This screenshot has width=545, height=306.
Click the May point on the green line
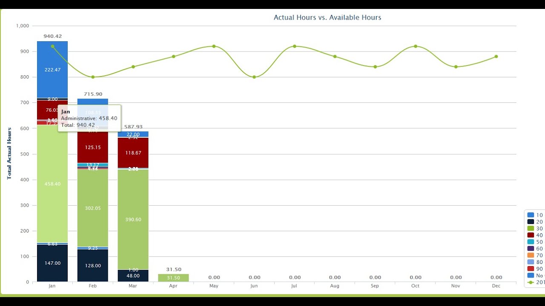(x=214, y=46)
